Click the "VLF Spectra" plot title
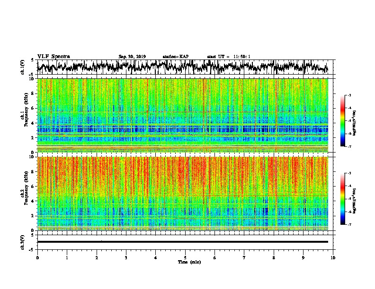 [x=54, y=57]
